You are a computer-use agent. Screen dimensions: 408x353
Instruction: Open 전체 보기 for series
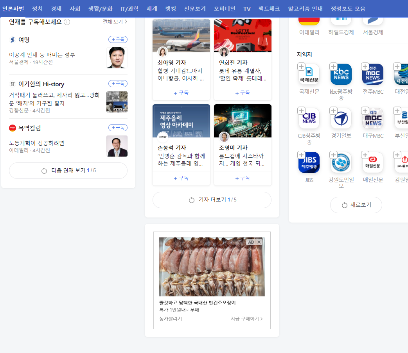pos(115,21)
